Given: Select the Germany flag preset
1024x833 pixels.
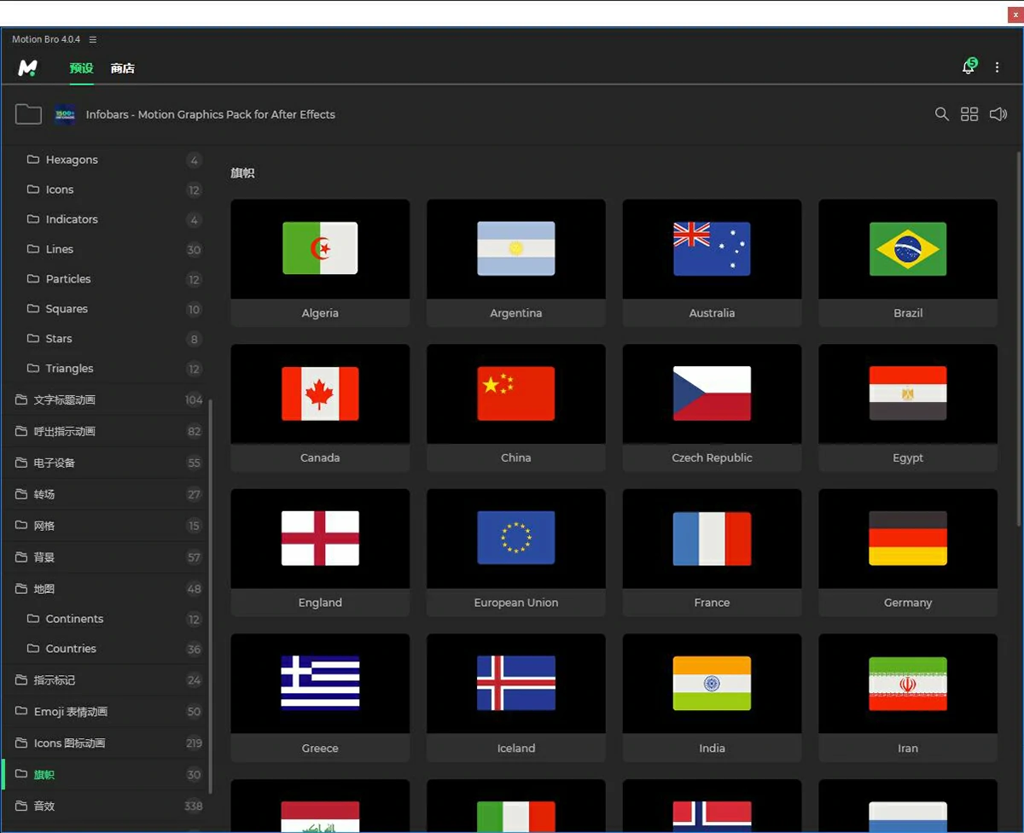Looking at the screenshot, I should click(908, 552).
